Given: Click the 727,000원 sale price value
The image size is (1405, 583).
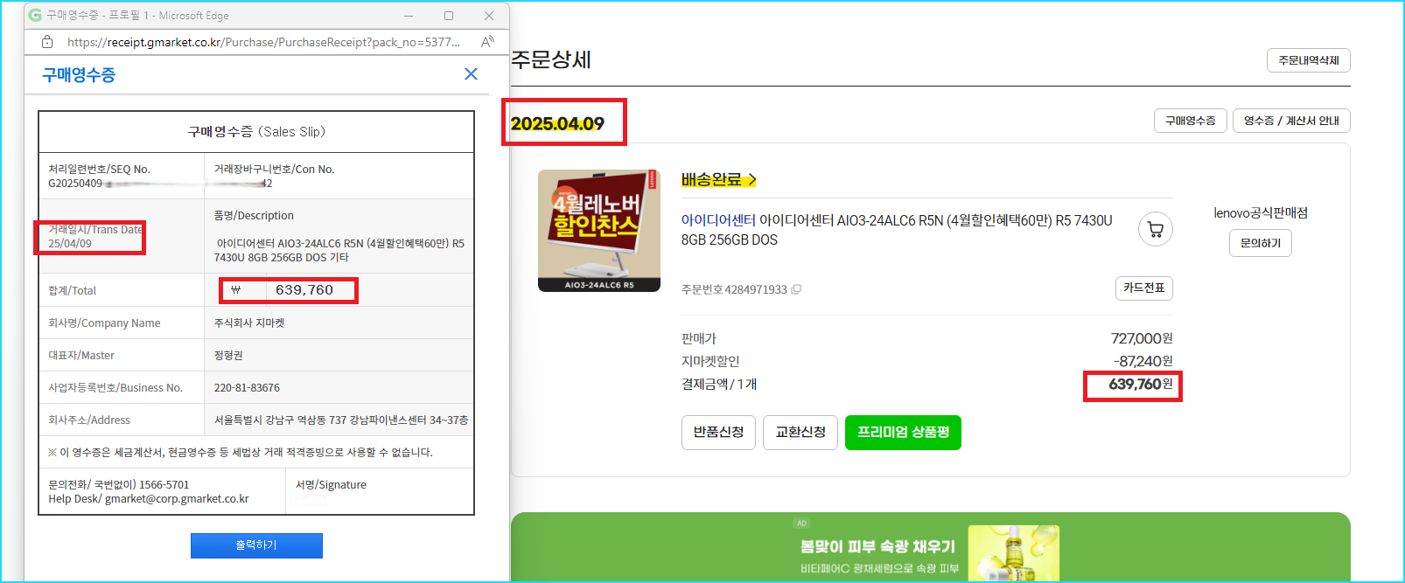Looking at the screenshot, I should (x=1142, y=338).
